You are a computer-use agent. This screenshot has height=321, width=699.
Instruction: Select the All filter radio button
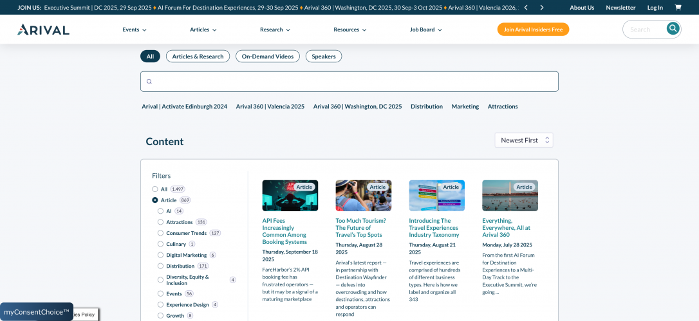point(154,189)
